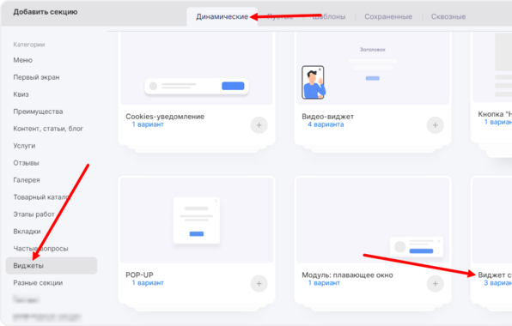Select the Квиз category
Viewport: 512px width, 326px height.
[21, 94]
